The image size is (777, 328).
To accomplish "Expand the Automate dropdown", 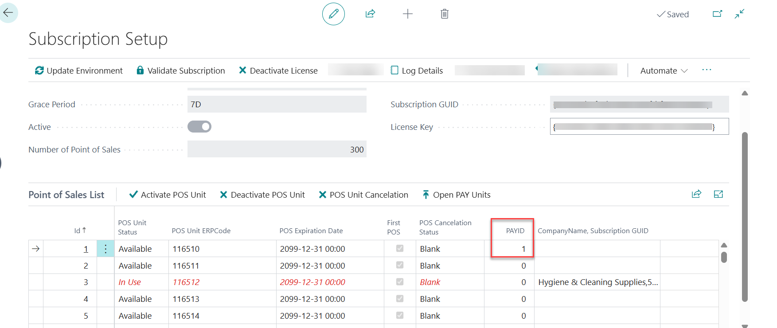I will (664, 70).
